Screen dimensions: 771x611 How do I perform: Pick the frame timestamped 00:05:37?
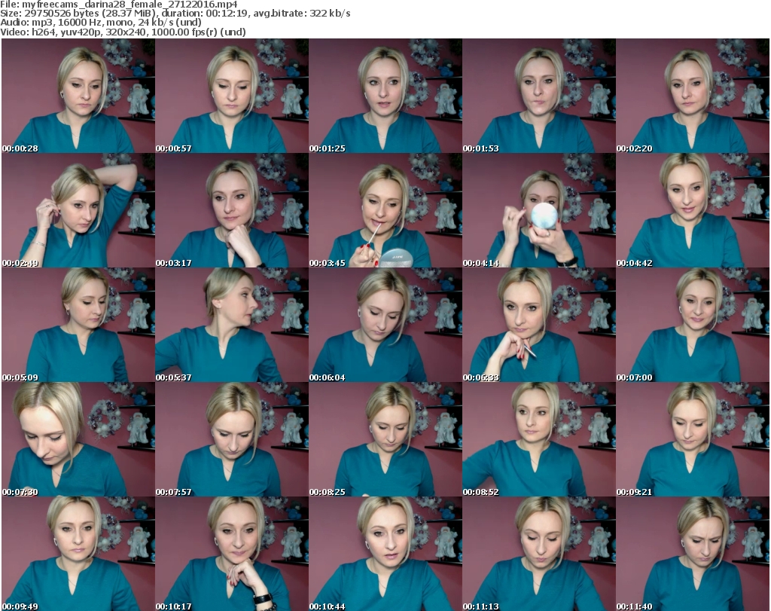pos(232,325)
